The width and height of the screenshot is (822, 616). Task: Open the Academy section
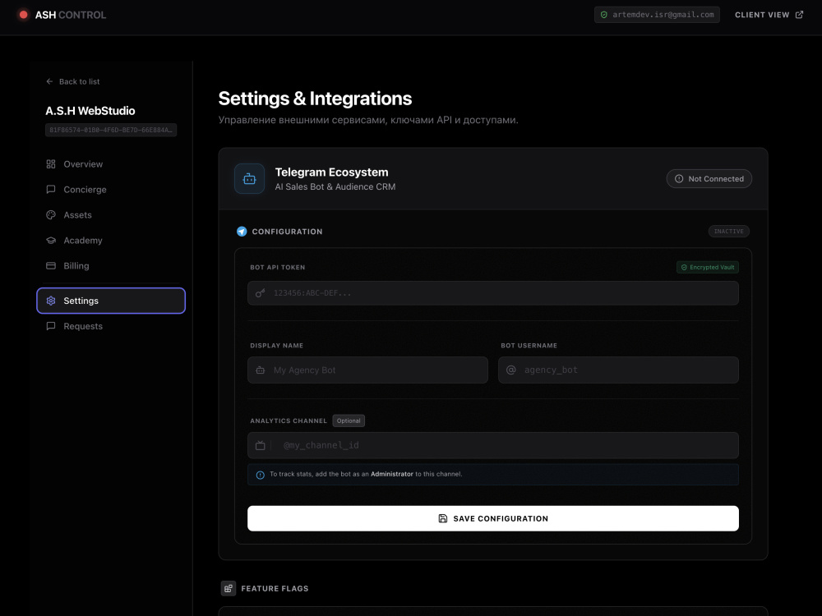pyautogui.click(x=111, y=241)
